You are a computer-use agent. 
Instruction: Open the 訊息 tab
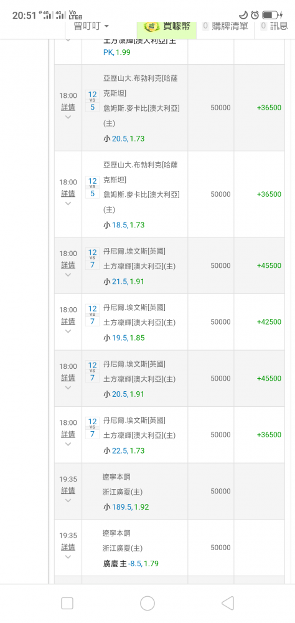point(274,26)
